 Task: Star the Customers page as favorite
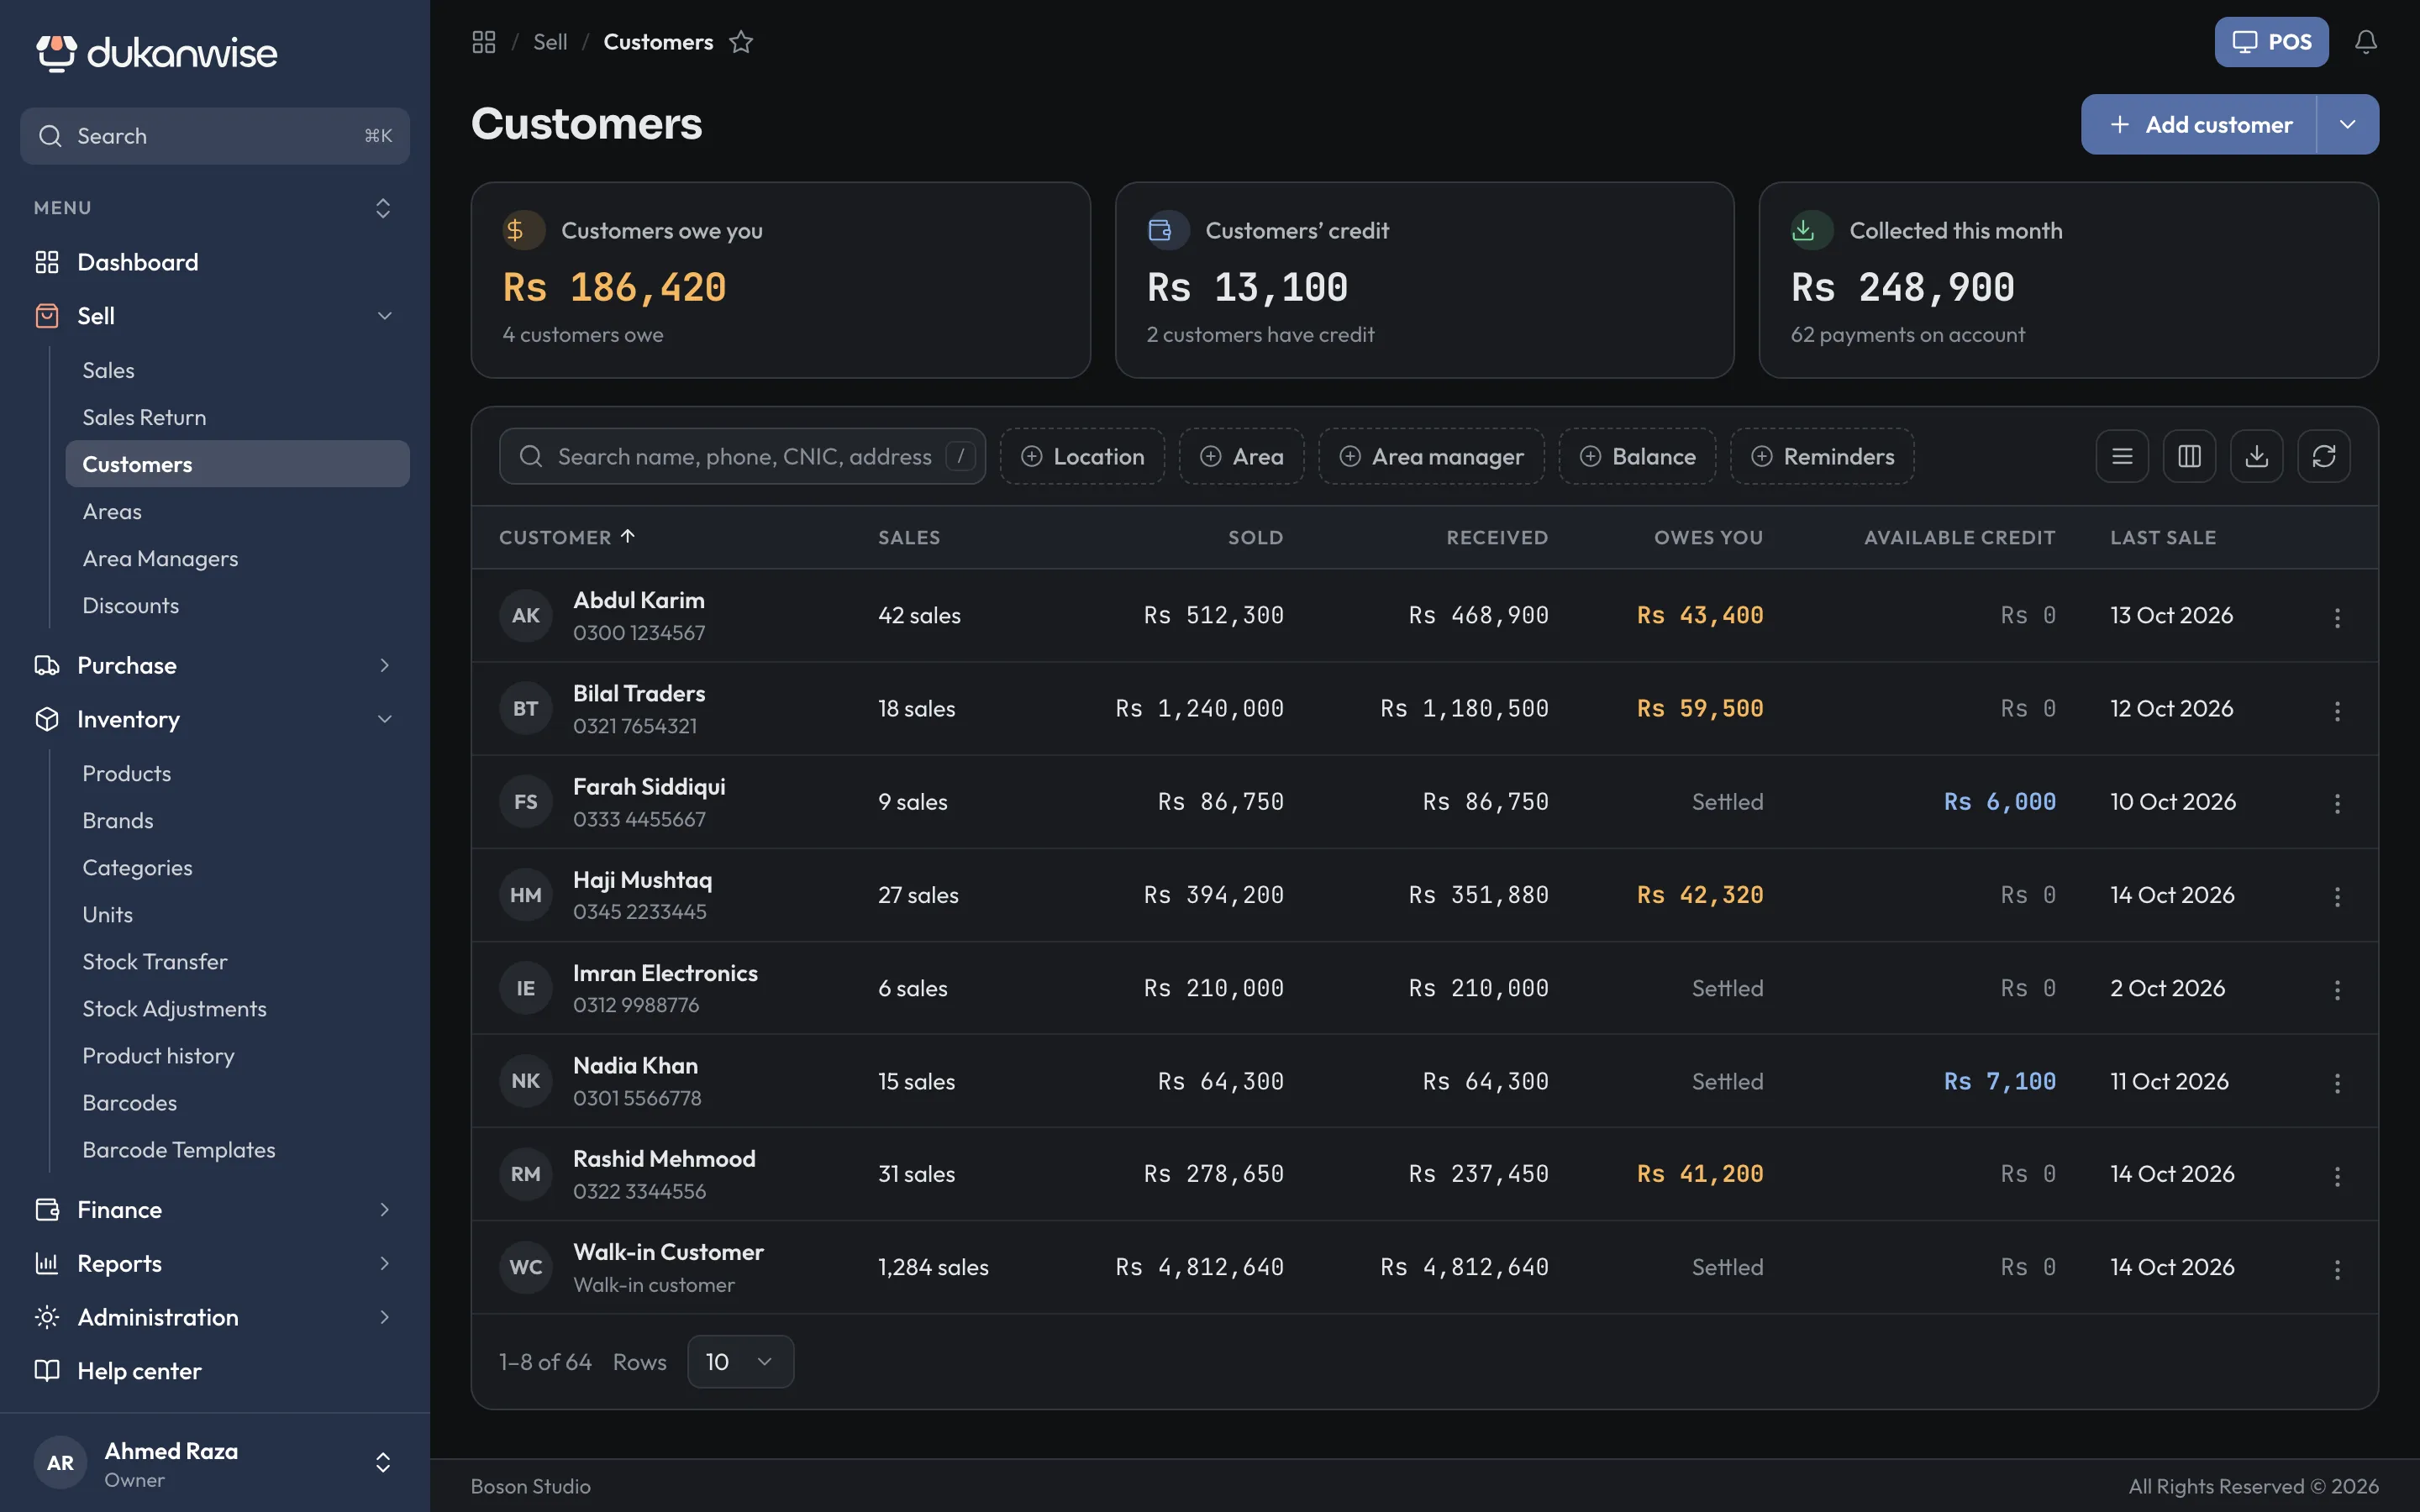click(x=741, y=42)
